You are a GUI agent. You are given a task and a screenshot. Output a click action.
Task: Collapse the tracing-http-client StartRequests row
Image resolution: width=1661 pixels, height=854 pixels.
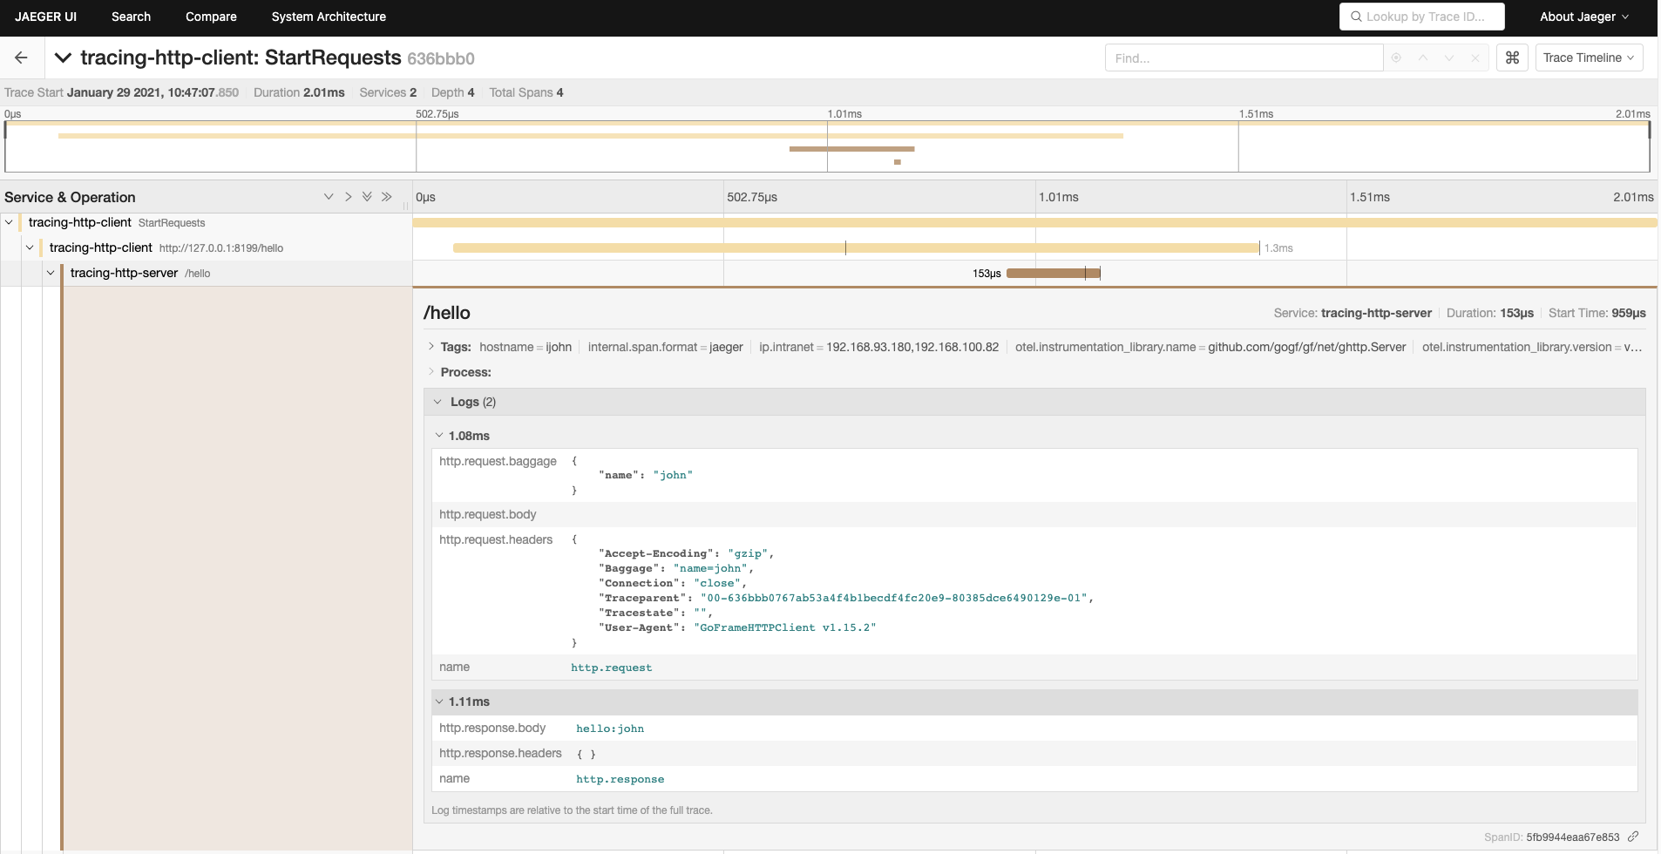pos(9,222)
